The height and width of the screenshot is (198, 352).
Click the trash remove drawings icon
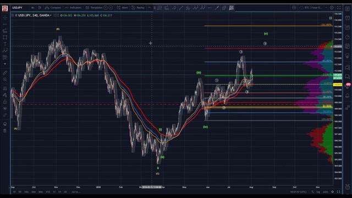(5, 131)
